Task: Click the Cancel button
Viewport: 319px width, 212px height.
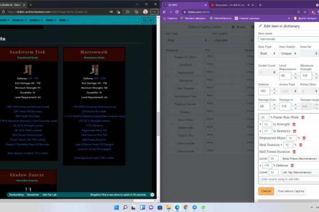Action: point(266,191)
